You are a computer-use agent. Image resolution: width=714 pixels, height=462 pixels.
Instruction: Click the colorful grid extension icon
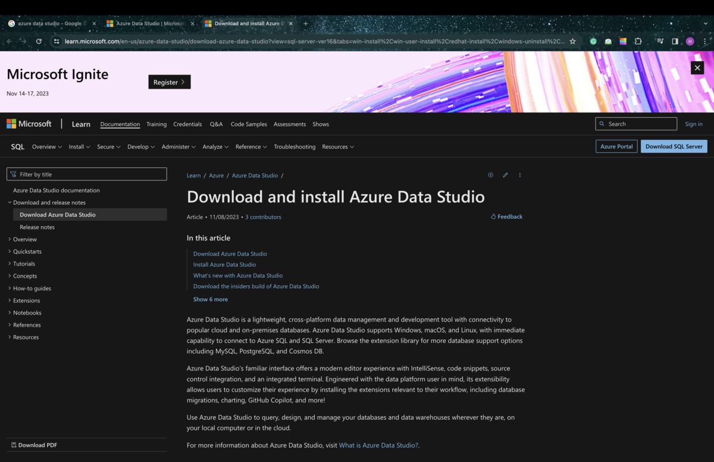click(623, 41)
